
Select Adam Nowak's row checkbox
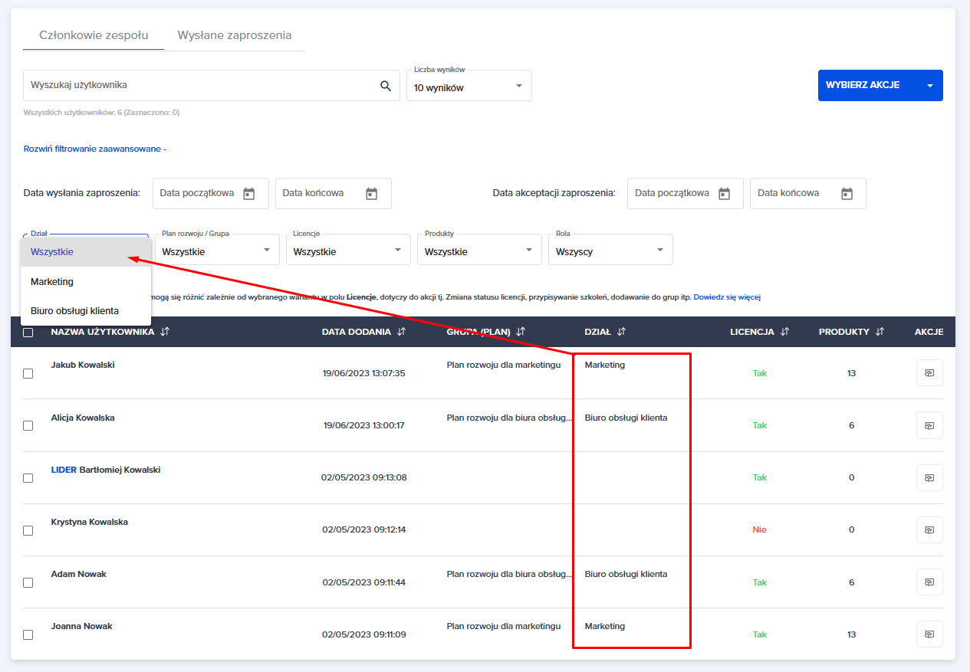tap(28, 582)
